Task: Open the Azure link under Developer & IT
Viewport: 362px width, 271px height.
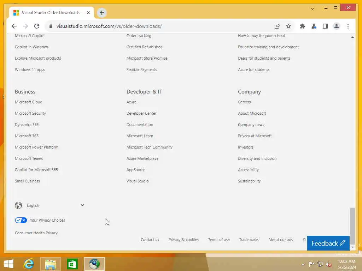Action: 132,102
